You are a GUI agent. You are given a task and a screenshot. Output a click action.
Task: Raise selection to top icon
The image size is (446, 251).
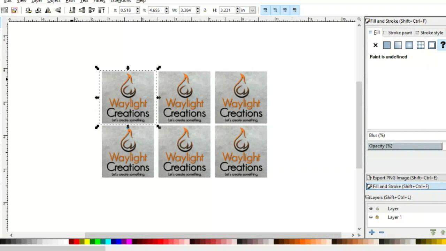[101, 10]
